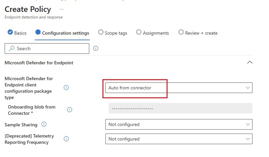
Task: Open the Assignments step
Action: coord(153,33)
